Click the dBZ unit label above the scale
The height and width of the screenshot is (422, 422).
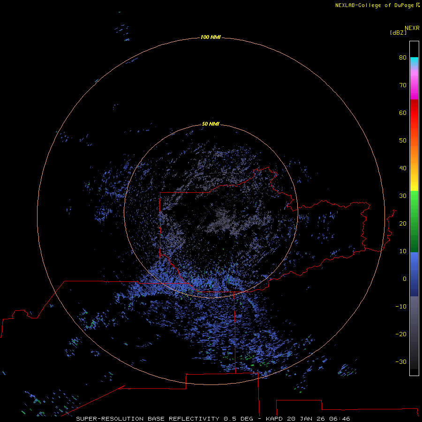[398, 32]
